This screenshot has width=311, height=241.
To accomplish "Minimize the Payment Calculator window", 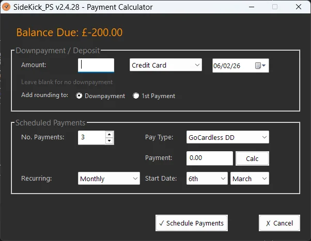I will point(252,7).
